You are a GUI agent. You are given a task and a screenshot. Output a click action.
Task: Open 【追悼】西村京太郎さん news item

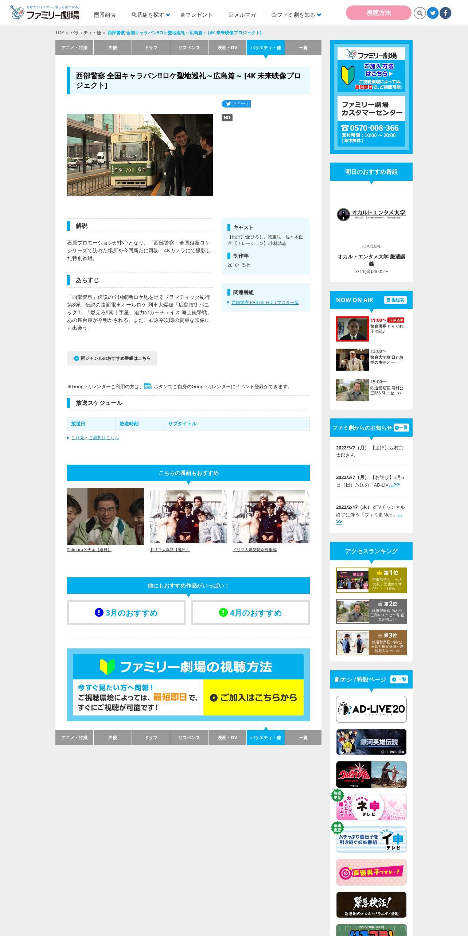pyautogui.click(x=371, y=451)
